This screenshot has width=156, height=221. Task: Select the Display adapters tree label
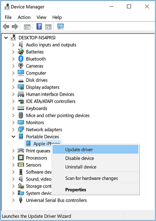click(42, 87)
